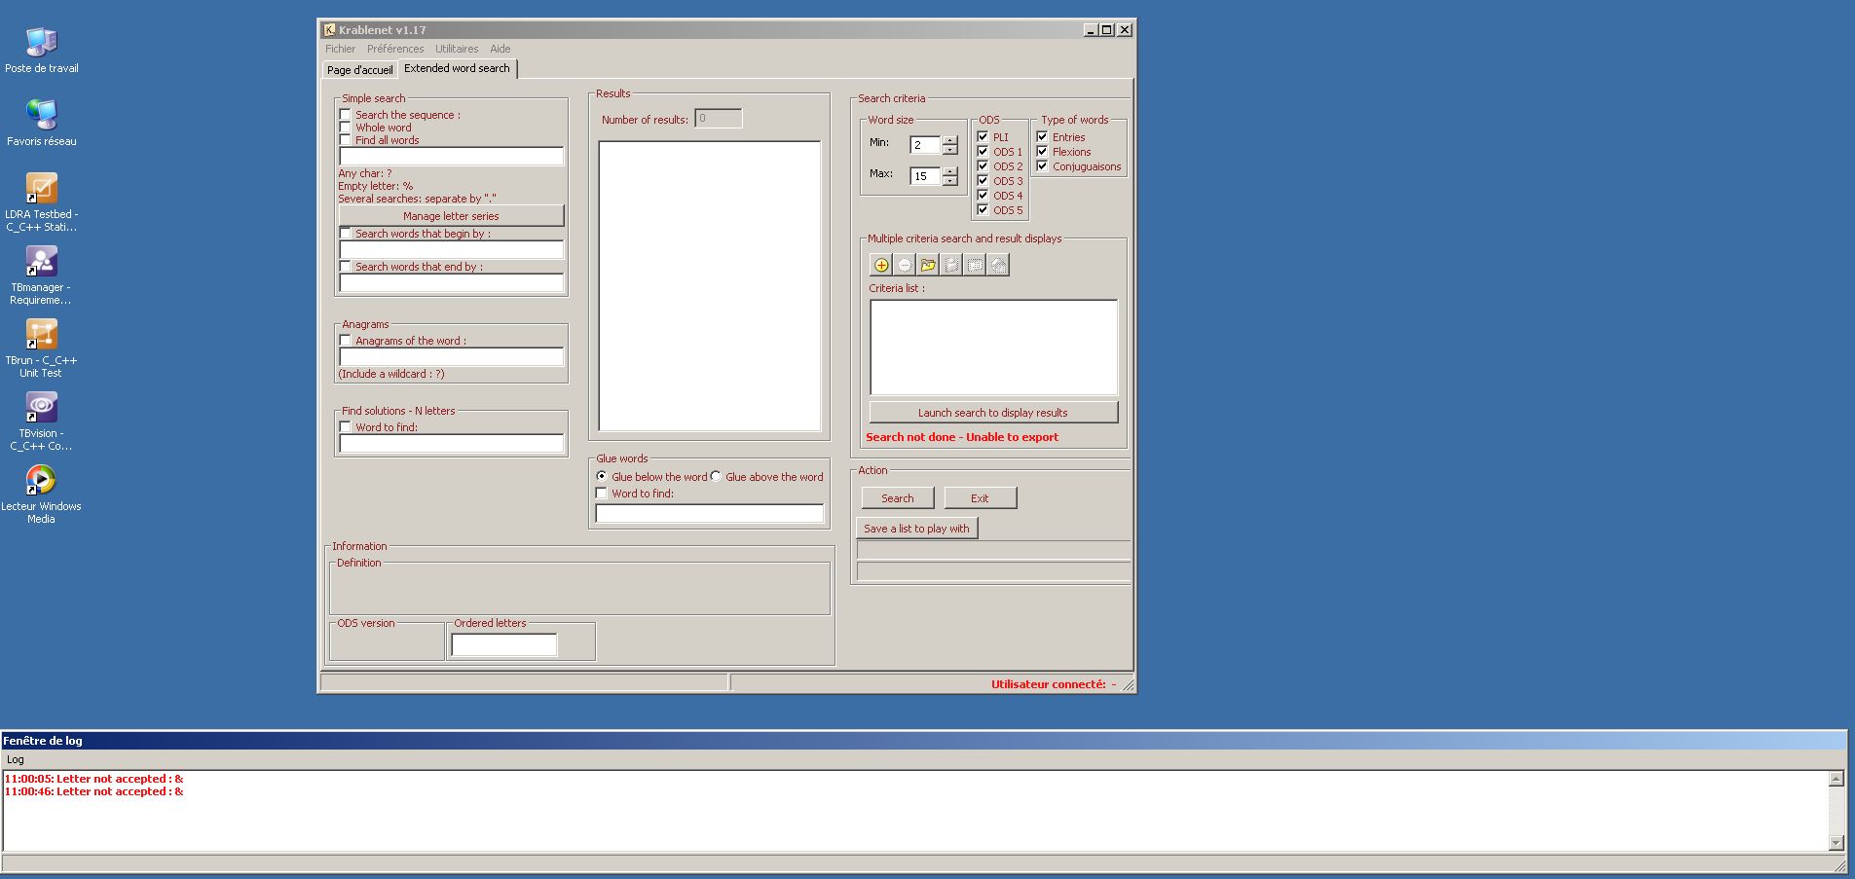Click the Min word size value field
The width and height of the screenshot is (1855, 879).
click(x=925, y=145)
